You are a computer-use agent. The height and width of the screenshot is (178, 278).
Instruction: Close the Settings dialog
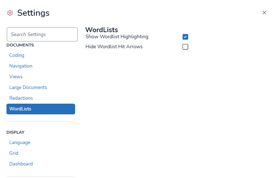[264, 13]
